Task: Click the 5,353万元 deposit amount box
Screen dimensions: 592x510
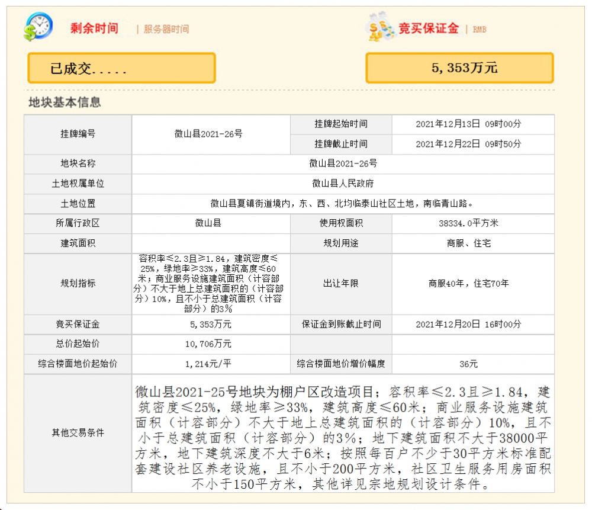Action: tap(459, 68)
